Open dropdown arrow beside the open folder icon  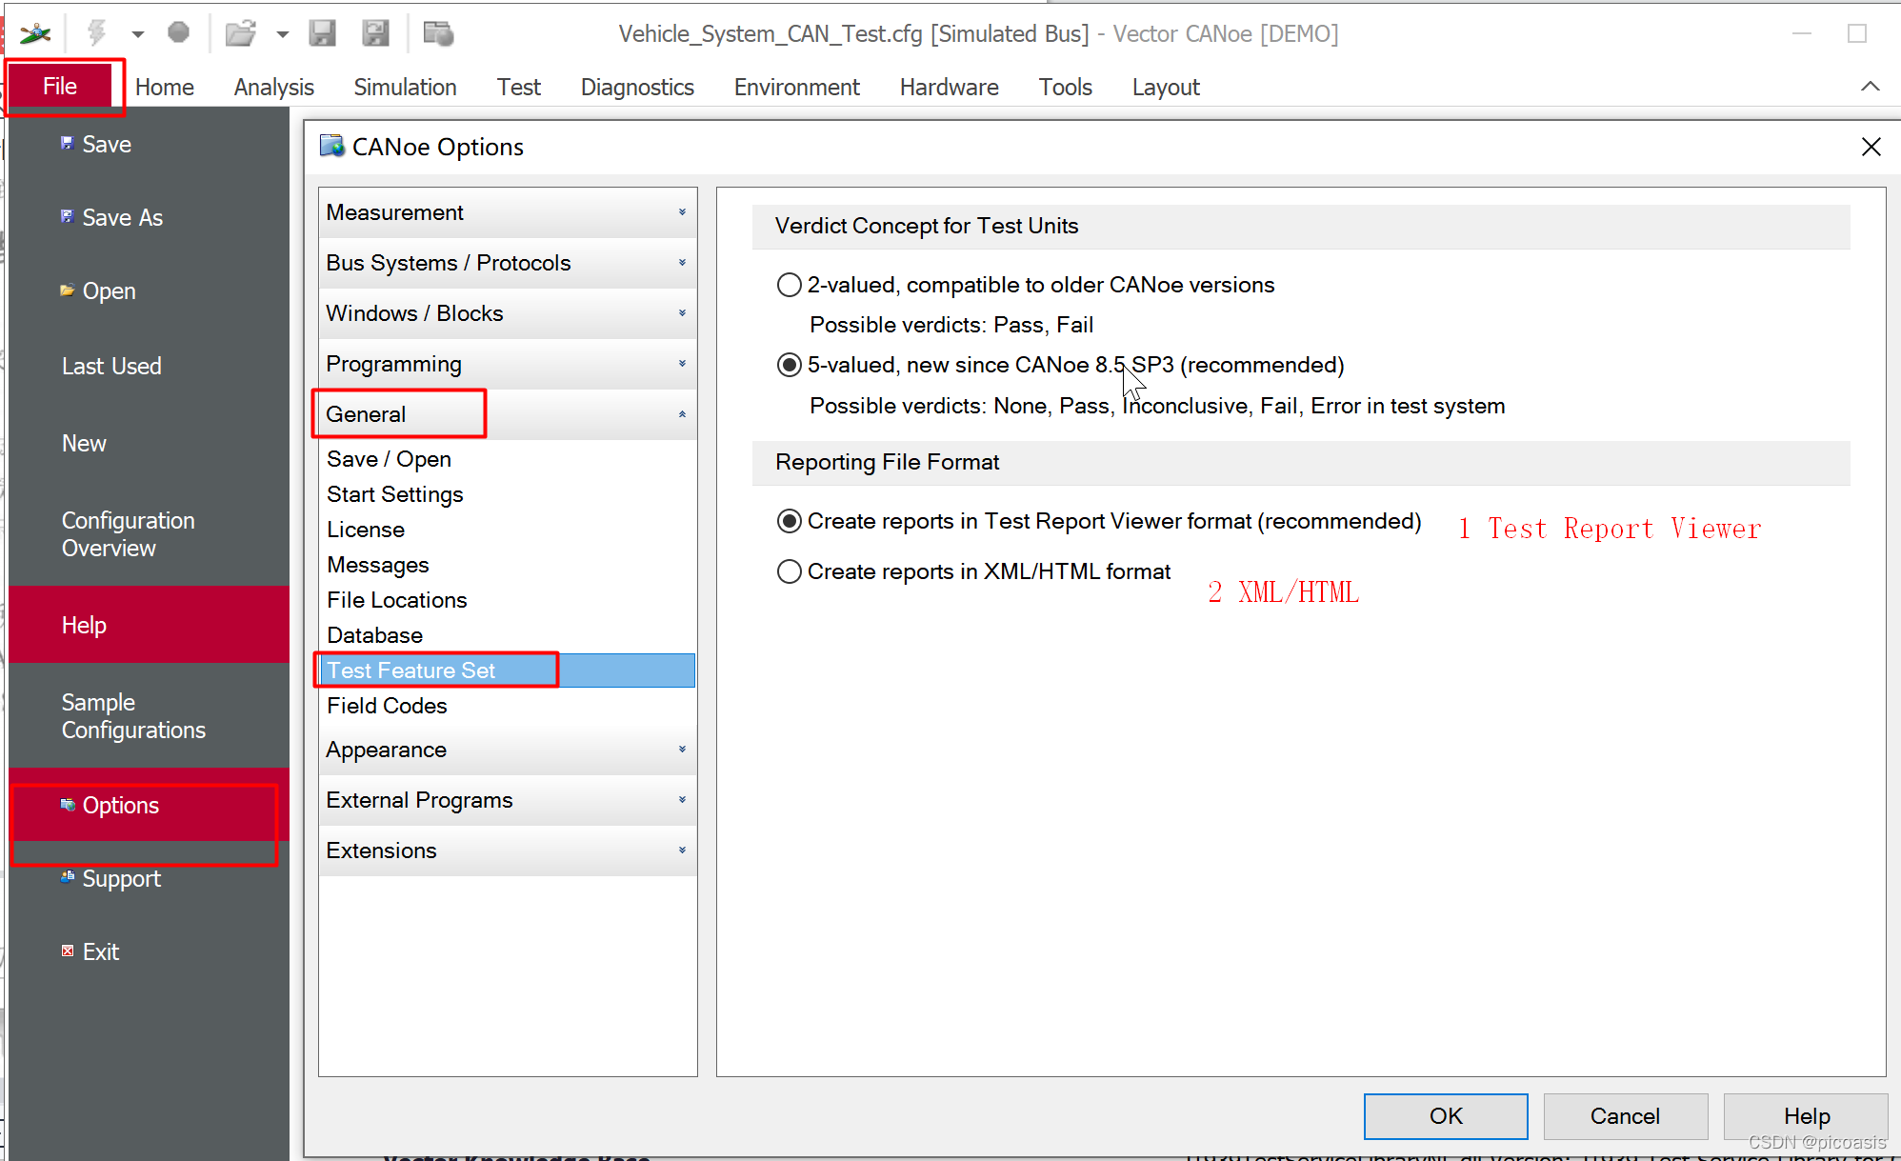282,34
